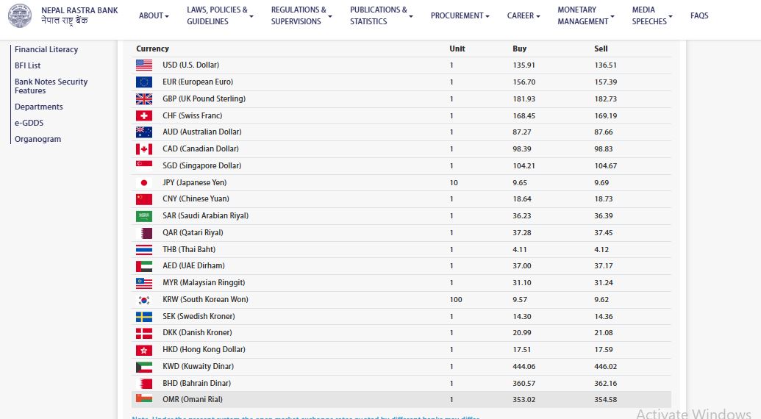The width and height of the screenshot is (761, 419).
Task: Select the EUR (European Euro) label
Action: (x=198, y=82)
